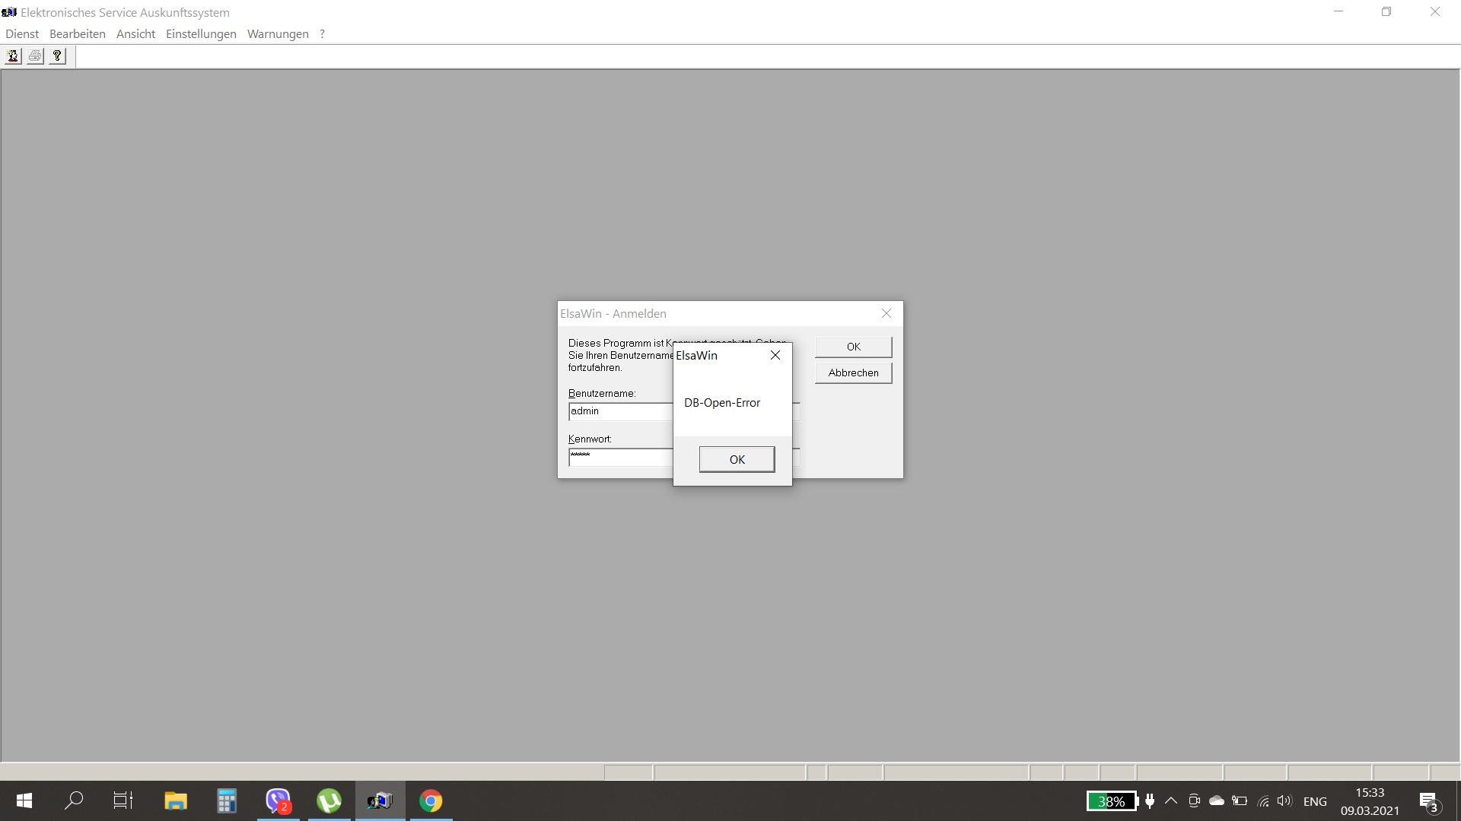Click the yellow question mark help icon

click(57, 56)
